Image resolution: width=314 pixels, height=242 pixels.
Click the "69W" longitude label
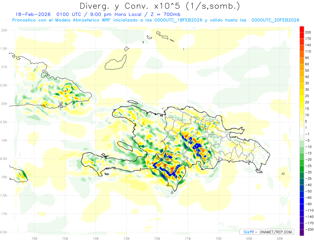(x=249, y=238)
